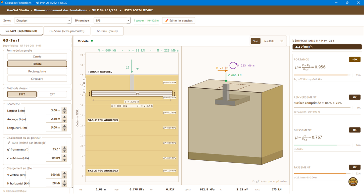Click the QNET 682.8 kPa value
This screenshot has height=194, width=364.
click(207, 189)
